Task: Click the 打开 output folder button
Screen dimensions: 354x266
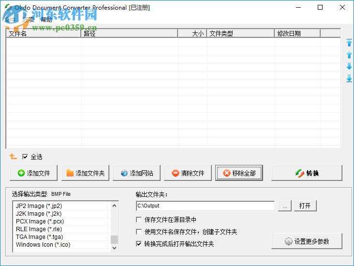Action: (x=305, y=206)
